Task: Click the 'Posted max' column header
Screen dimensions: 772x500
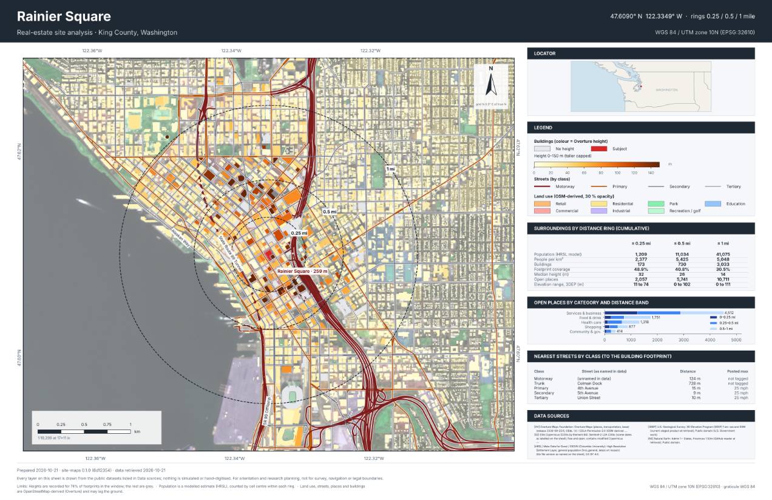Action: [737, 371]
